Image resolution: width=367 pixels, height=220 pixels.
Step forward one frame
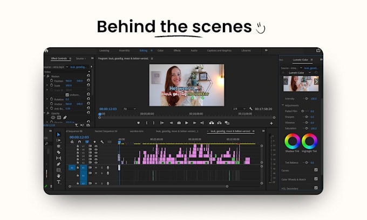pos(194,123)
